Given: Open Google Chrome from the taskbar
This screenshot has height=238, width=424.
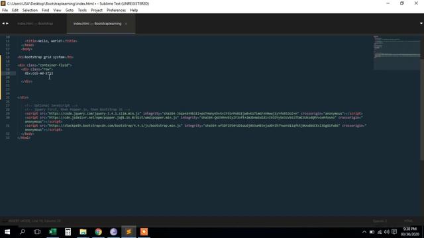Looking at the screenshot, I should click(x=99, y=232).
